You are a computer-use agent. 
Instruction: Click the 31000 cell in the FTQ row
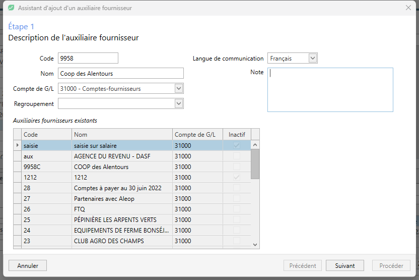tap(197, 209)
